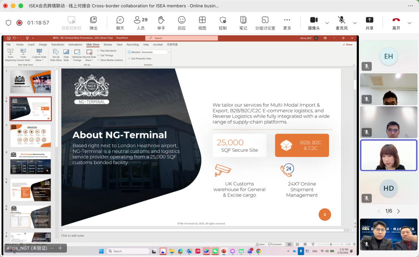Screen dimensions: 419x257
Task: Open the File tab in PowerPoint
Action: click(9, 45)
